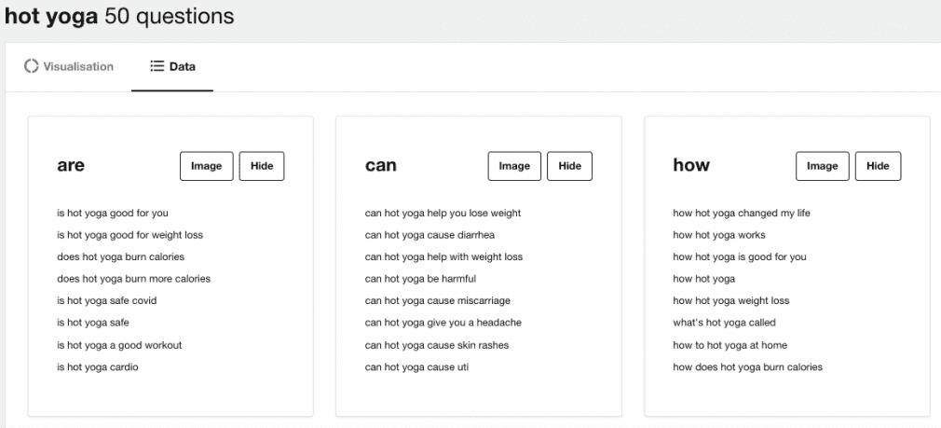The width and height of the screenshot is (941, 428).
Task: Click 'can hot yoga cause uti'
Action: tap(416, 366)
